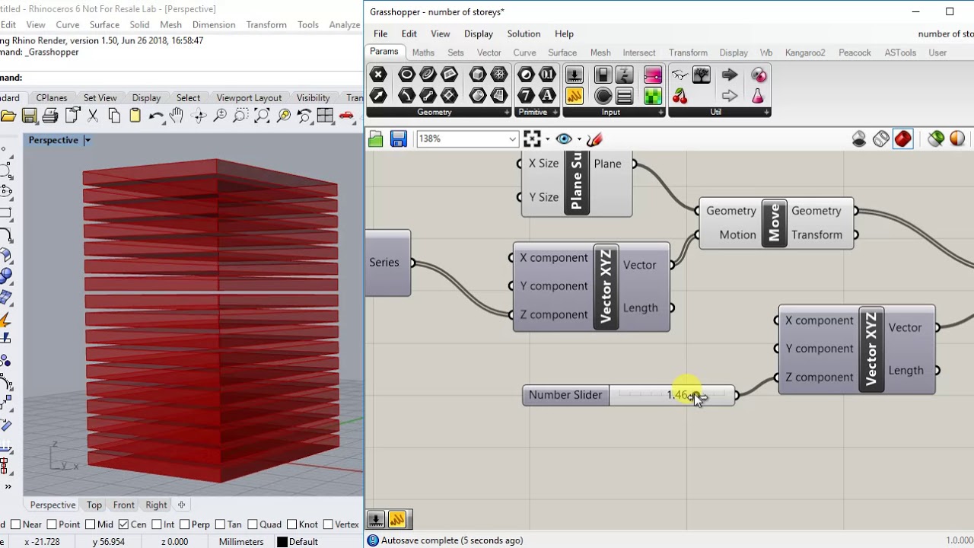Select the Value List icon
This screenshot has width=974, height=548.
(624, 95)
